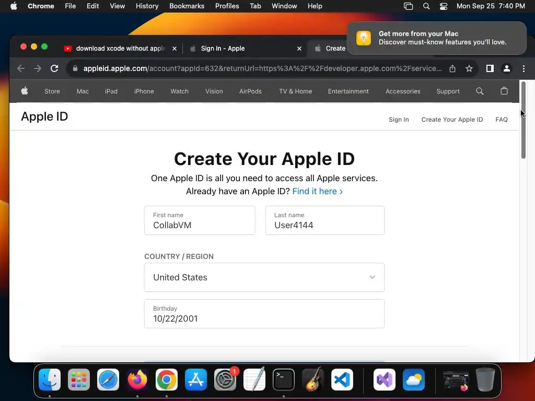Click the browser forward arrow
Viewport: 535px width, 401px height.
[38, 68]
